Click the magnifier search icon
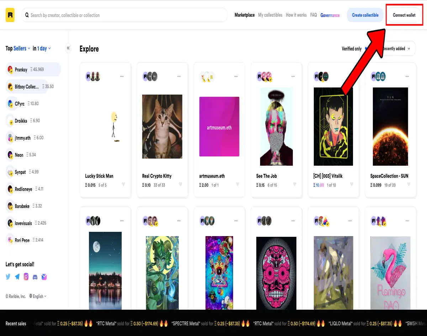 [x=27, y=15]
